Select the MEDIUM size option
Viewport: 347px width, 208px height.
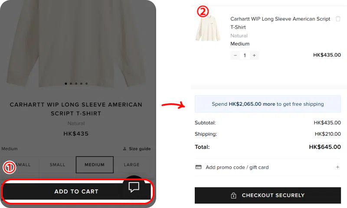tap(95, 165)
